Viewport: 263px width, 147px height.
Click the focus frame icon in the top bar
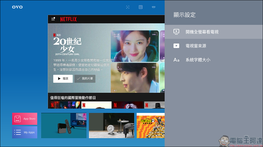(128, 7)
